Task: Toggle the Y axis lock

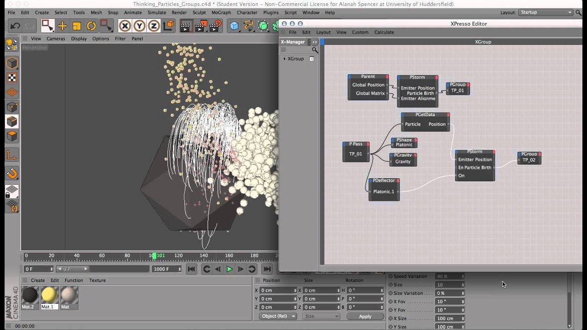Action: 139,26
